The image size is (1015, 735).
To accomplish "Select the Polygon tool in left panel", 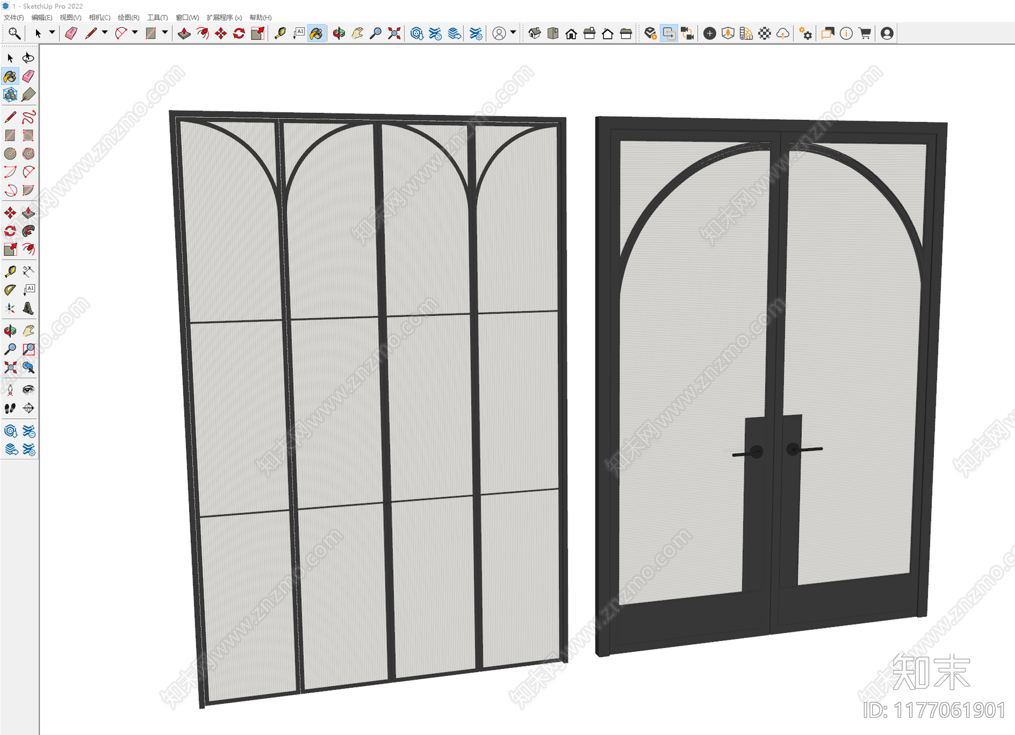I will tap(29, 154).
